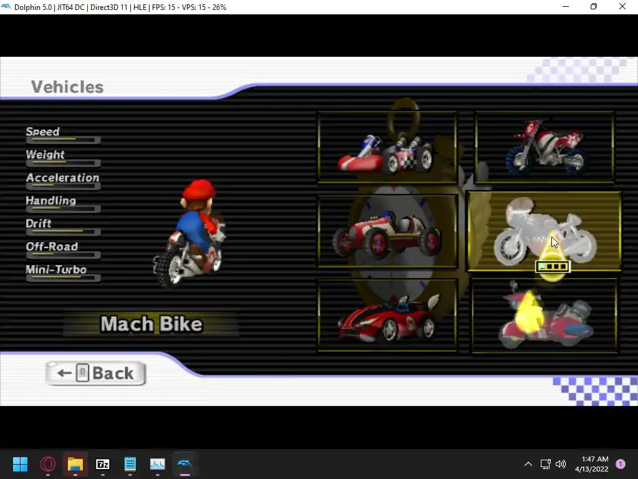Click the Mach Bike name label
Viewport: 638px width, 479px height.
coord(151,324)
